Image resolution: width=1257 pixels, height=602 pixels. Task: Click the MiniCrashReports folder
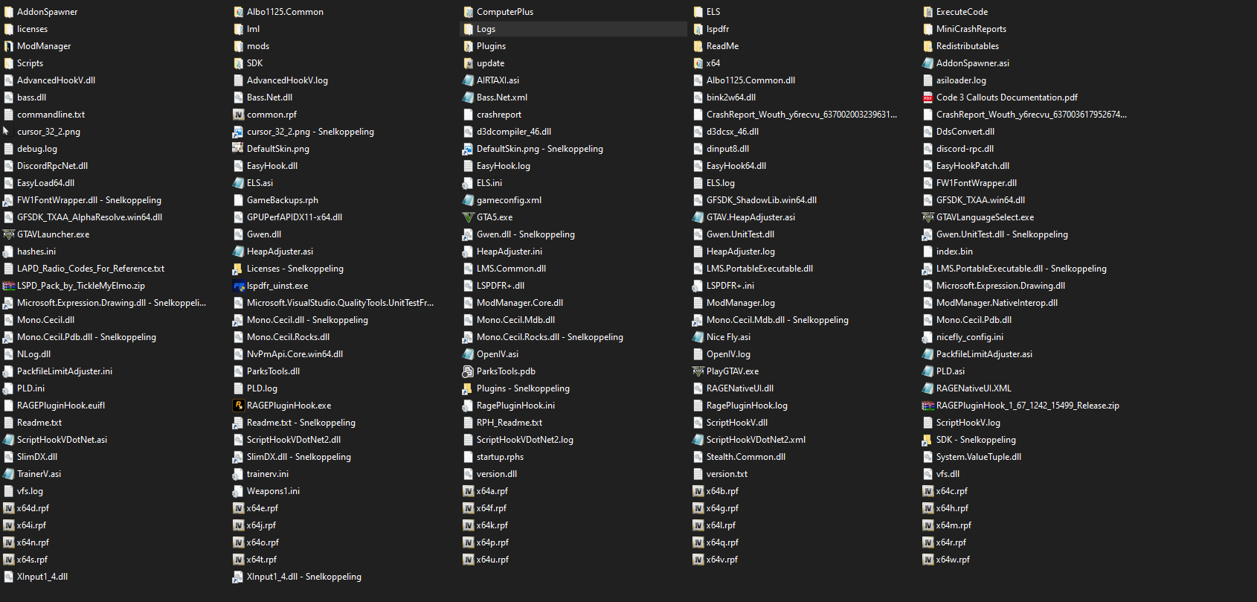(965, 29)
